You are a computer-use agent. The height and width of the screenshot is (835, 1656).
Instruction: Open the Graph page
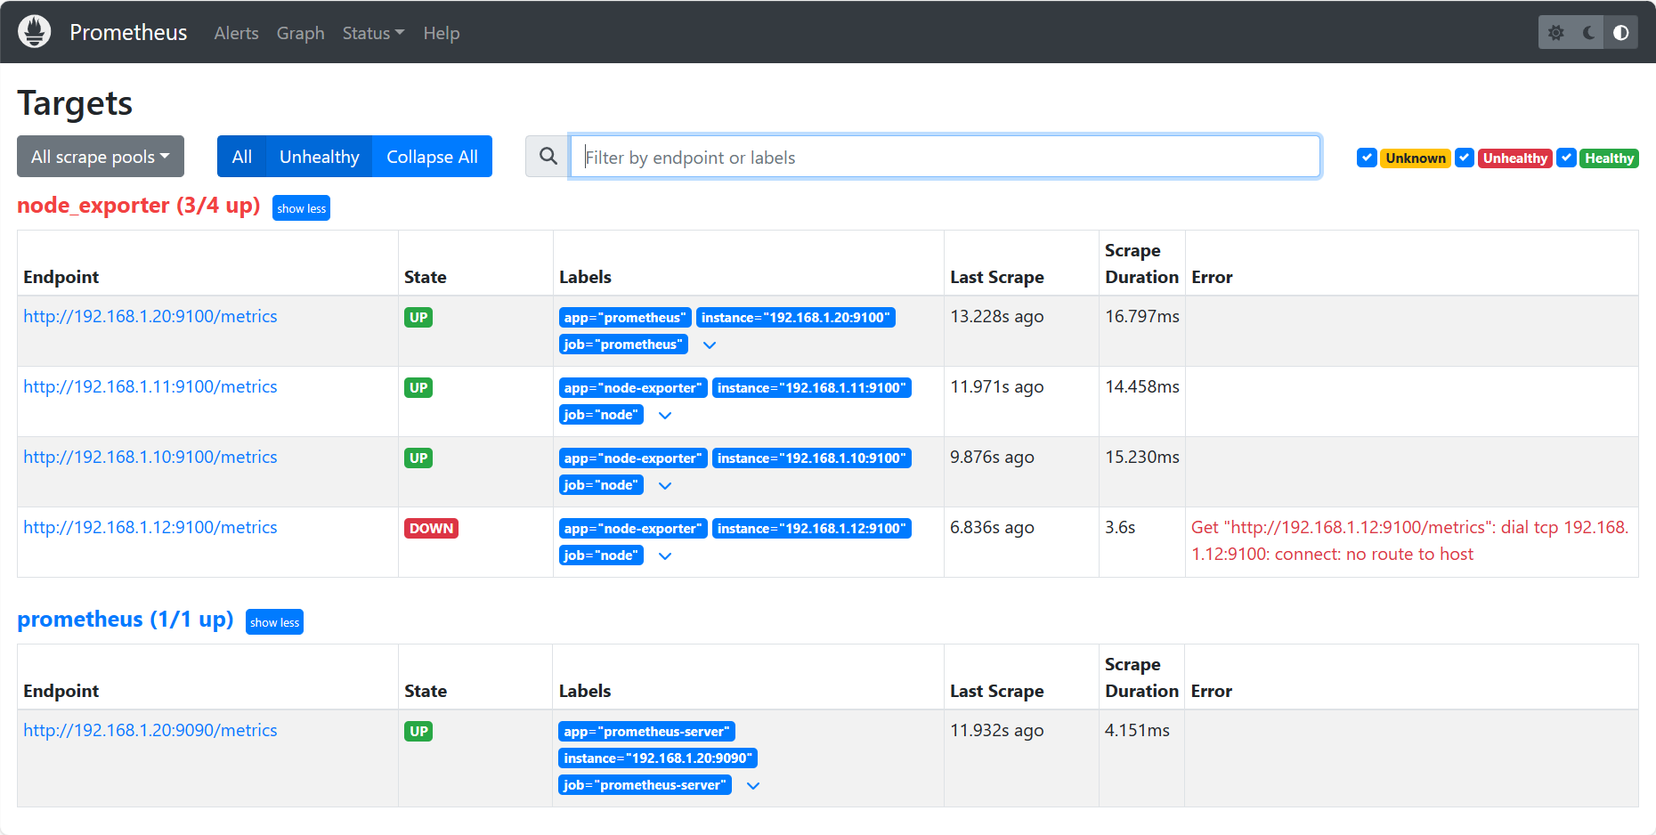click(x=300, y=33)
